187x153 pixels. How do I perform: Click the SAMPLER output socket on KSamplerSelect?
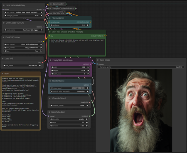[x=90, y=102]
